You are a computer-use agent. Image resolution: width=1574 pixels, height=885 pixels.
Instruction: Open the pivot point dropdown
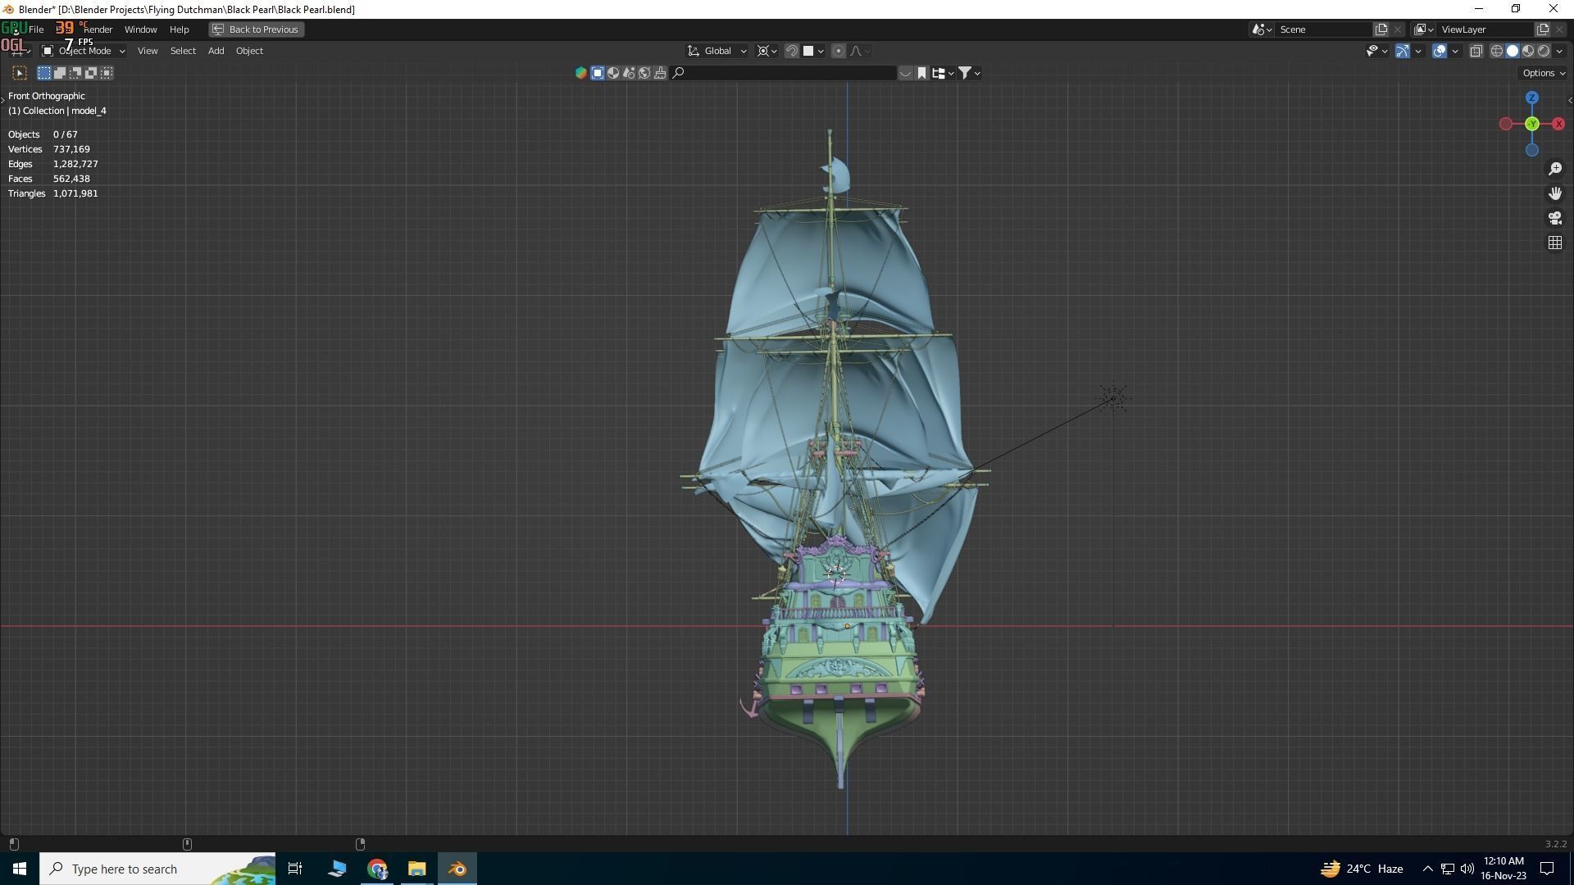[x=767, y=51]
